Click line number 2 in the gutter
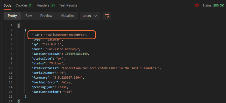 (x=11, y=30)
